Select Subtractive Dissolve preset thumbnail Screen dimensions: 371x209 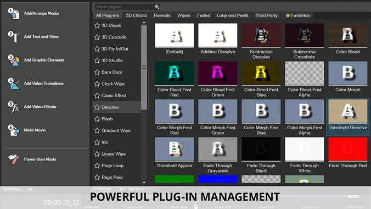(x=261, y=35)
